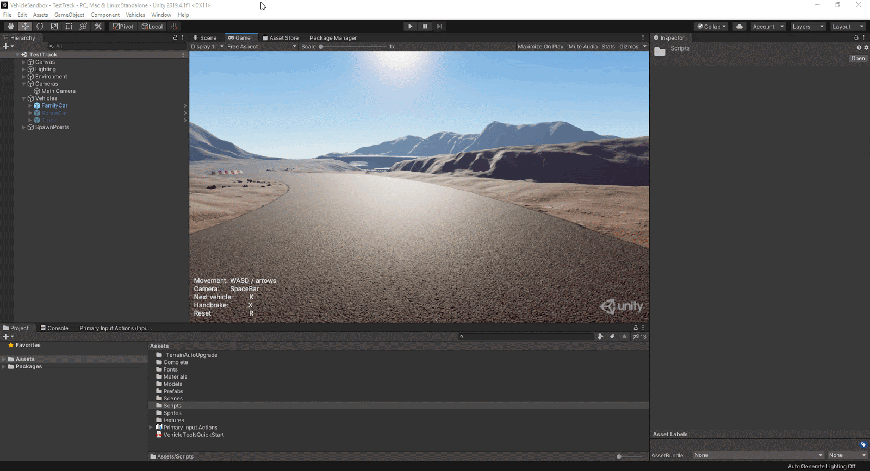Select the Materials folder in Assets
The height and width of the screenshot is (471, 870).
(x=175, y=376)
